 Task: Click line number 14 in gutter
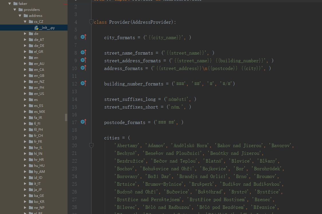[x=74, y=99]
